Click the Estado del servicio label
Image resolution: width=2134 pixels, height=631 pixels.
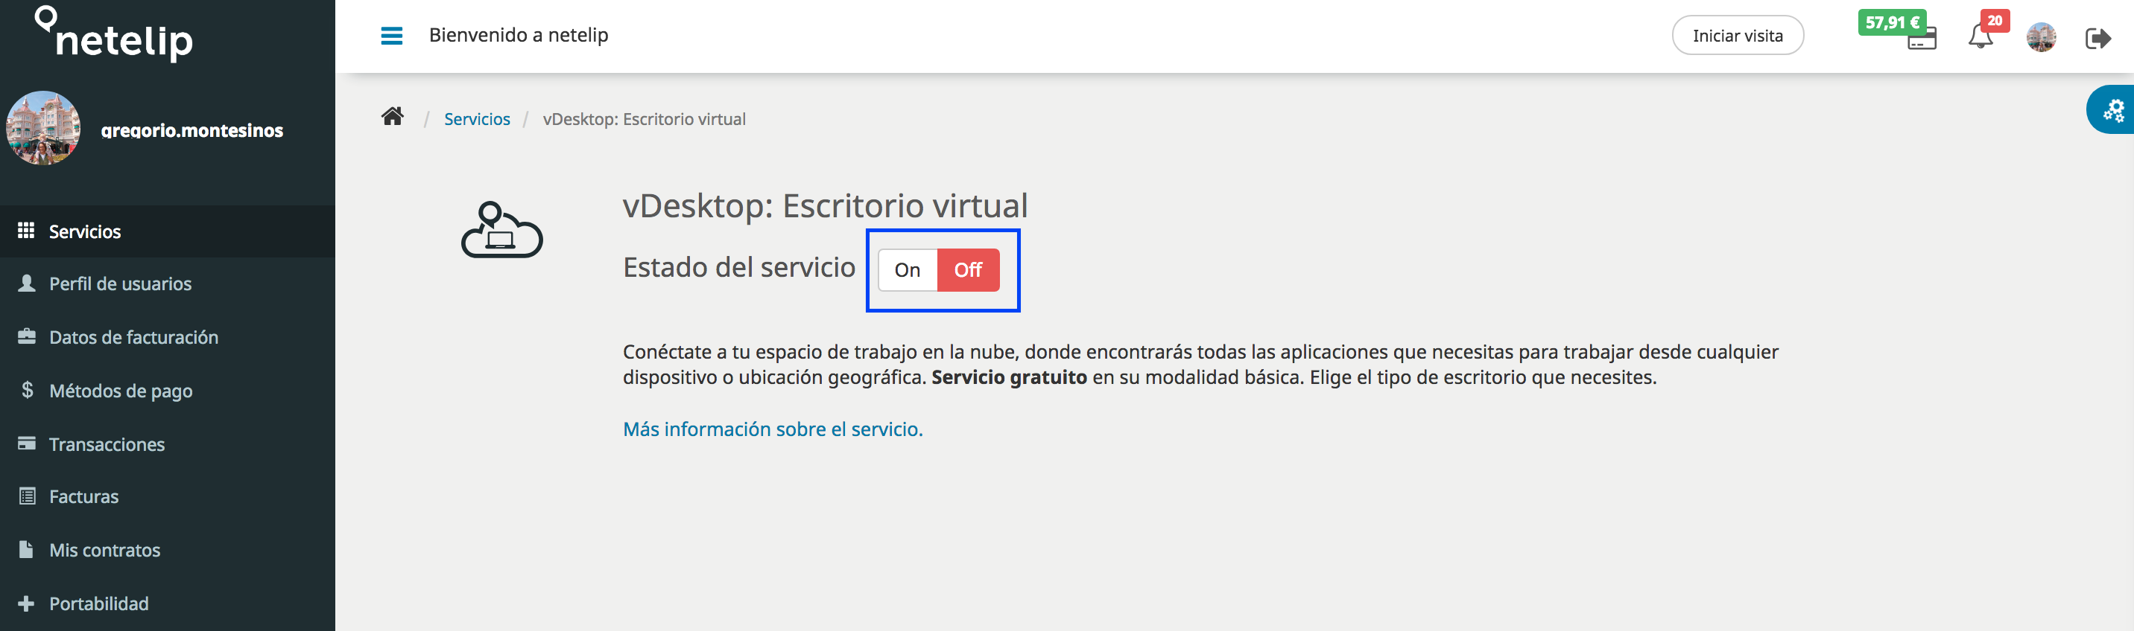pyautogui.click(x=739, y=267)
